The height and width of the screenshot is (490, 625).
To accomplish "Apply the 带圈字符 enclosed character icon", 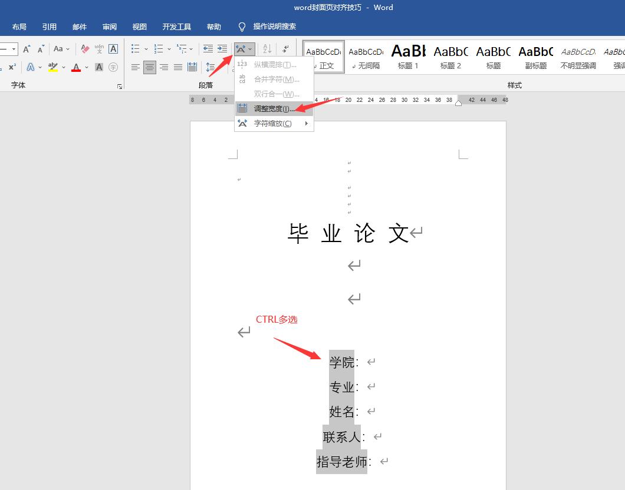I will click(113, 66).
